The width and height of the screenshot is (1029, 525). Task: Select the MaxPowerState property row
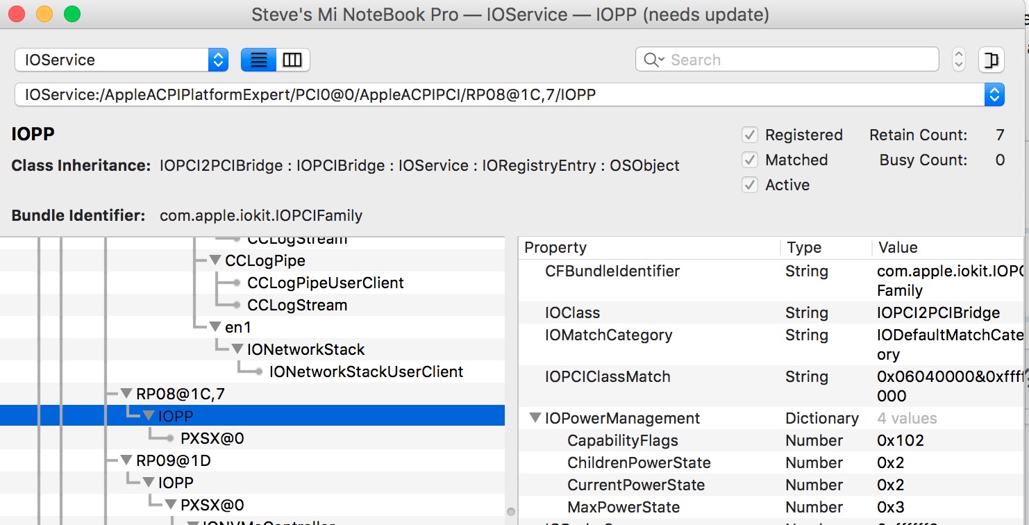point(771,507)
